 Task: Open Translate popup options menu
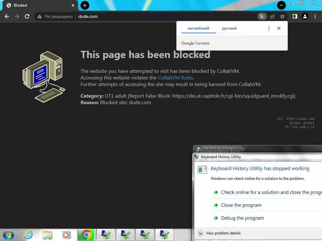(269, 28)
